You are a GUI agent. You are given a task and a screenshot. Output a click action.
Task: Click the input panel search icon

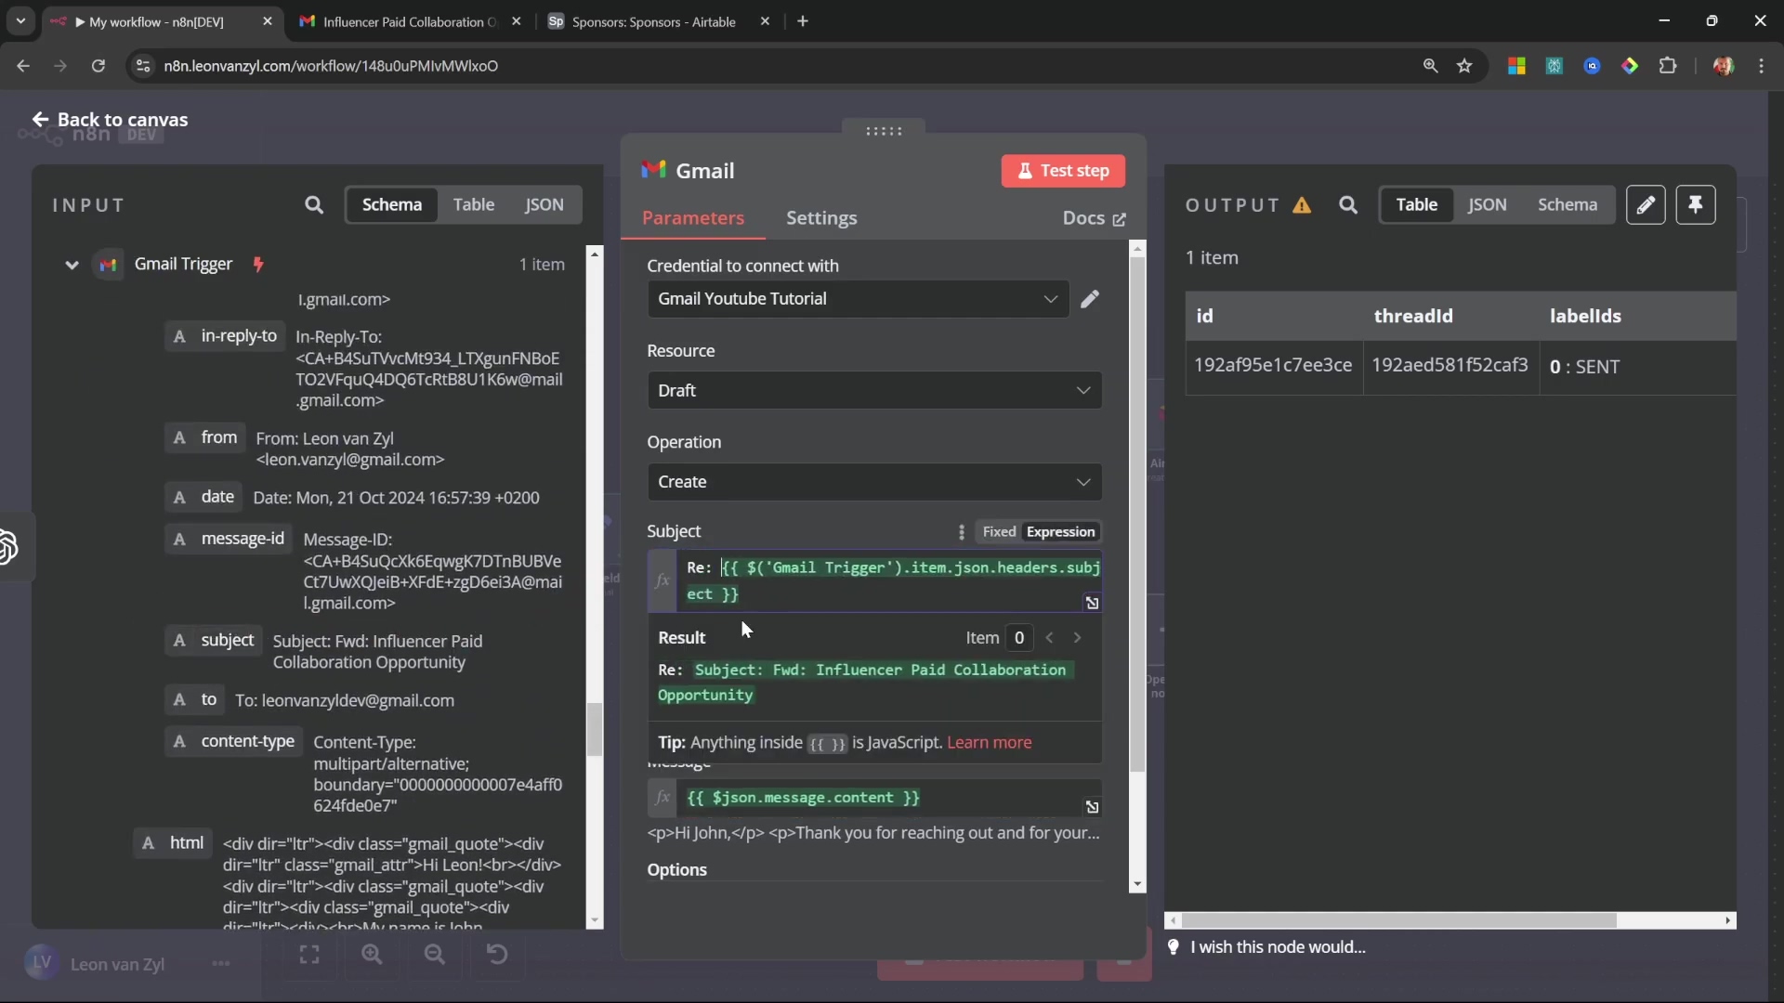click(x=314, y=205)
